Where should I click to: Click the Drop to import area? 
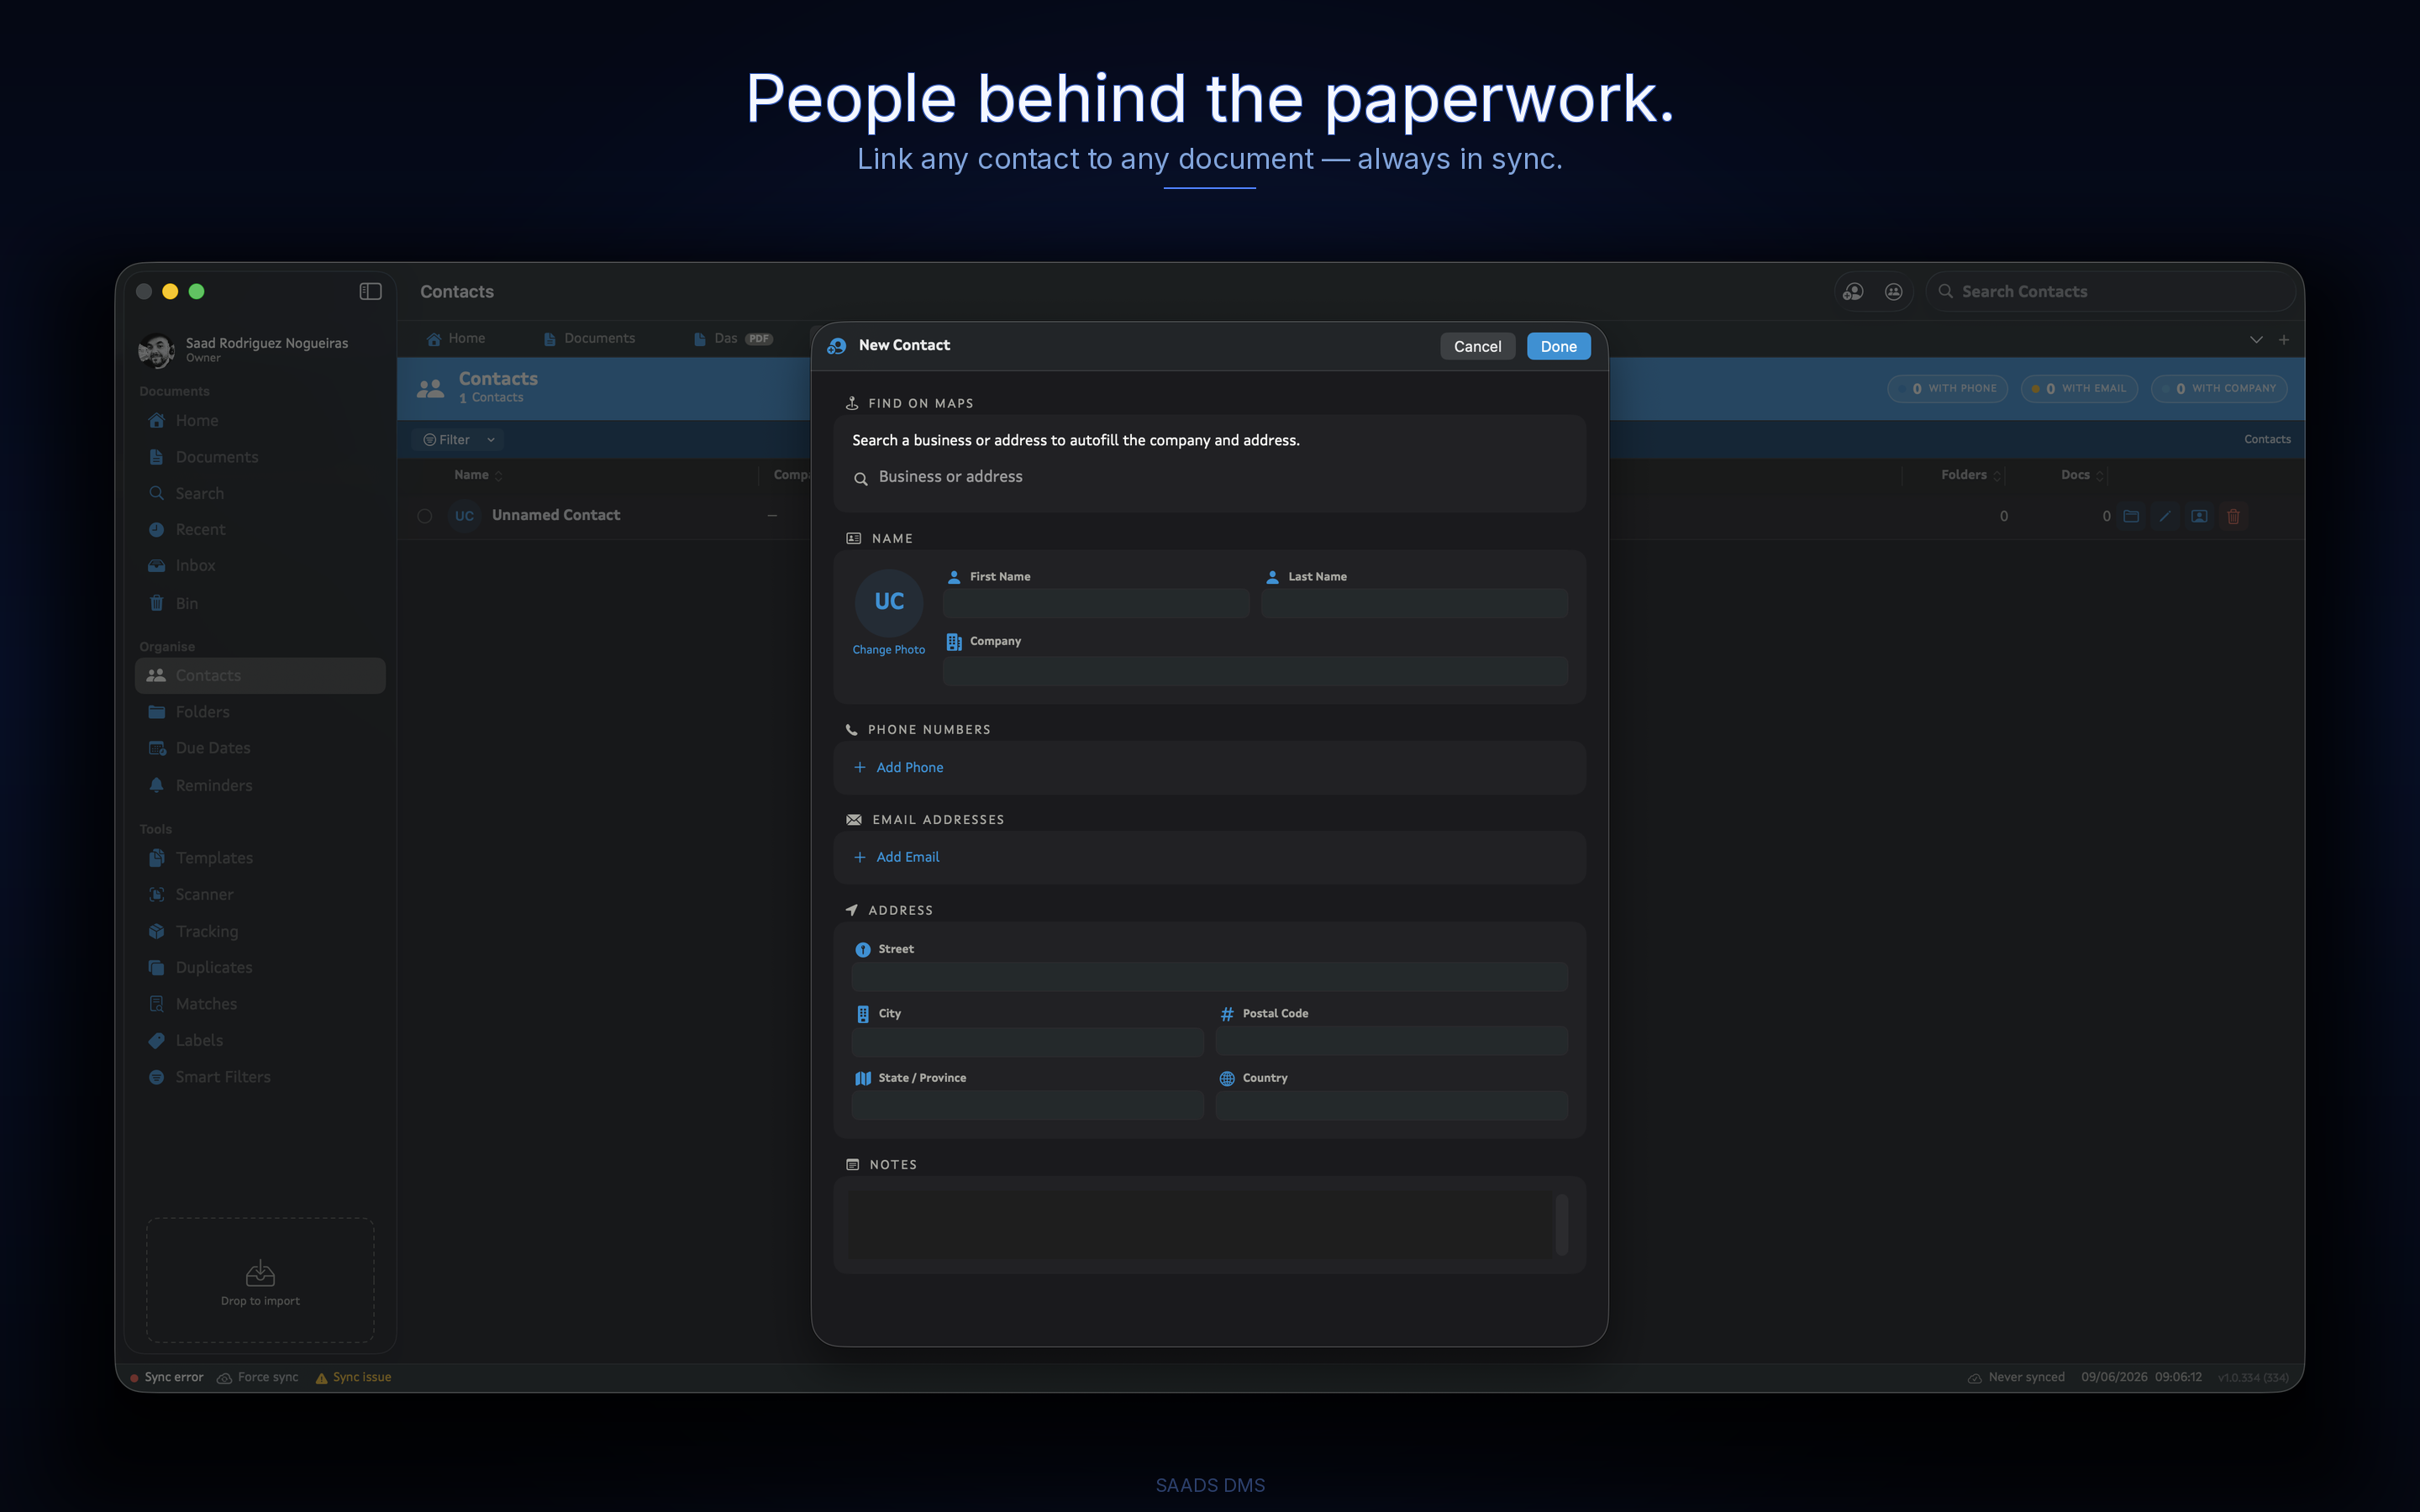(260, 1280)
